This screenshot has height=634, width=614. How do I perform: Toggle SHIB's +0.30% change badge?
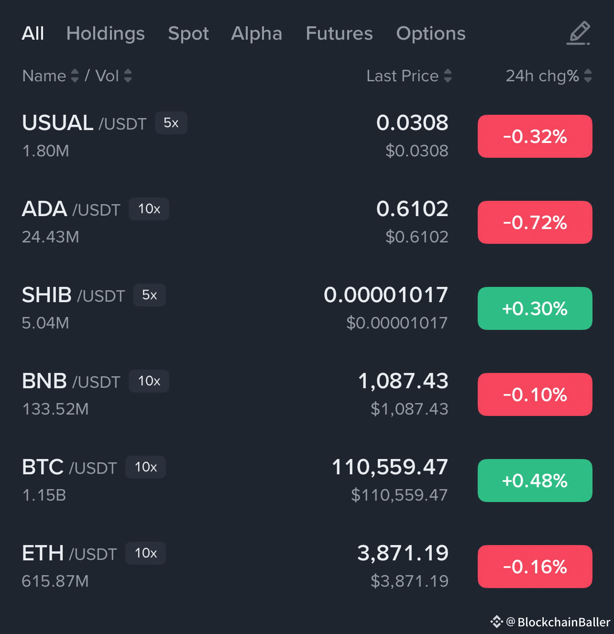(x=535, y=308)
